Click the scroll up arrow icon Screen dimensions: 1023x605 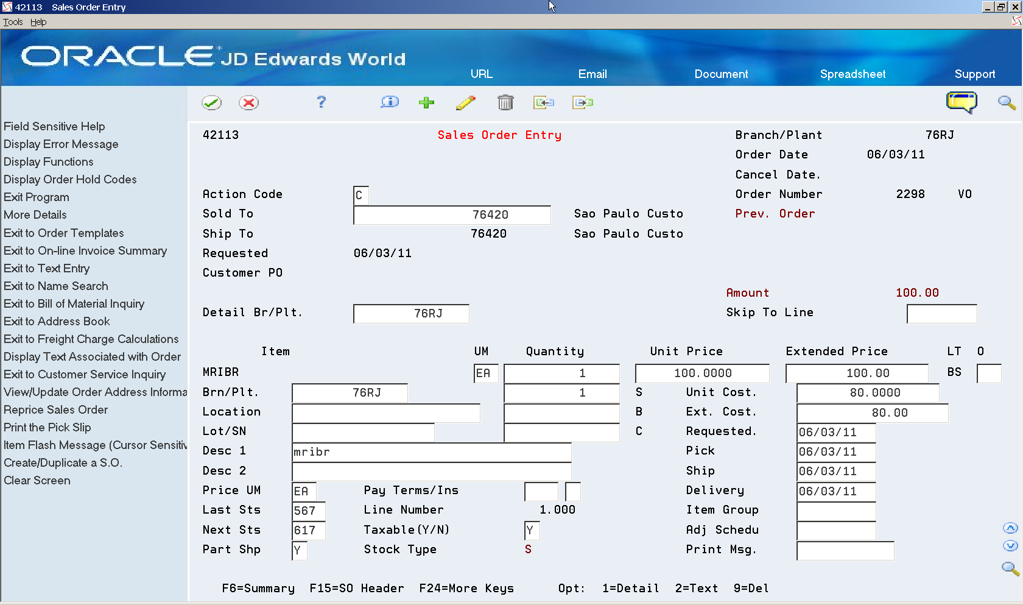(x=1010, y=528)
